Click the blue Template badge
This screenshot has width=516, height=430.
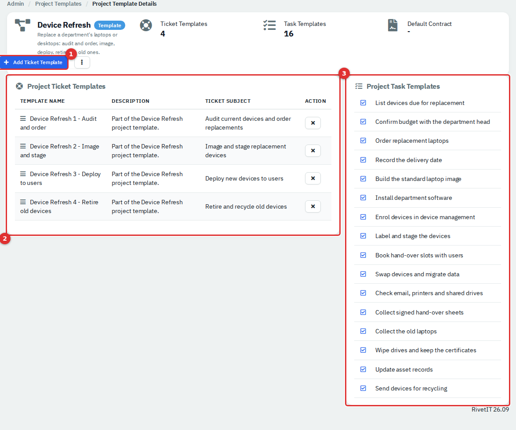pyautogui.click(x=109, y=25)
